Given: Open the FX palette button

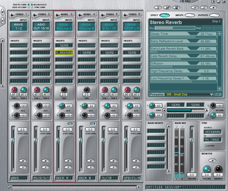Looking at the screenshot, I should pyautogui.click(x=195, y=7).
